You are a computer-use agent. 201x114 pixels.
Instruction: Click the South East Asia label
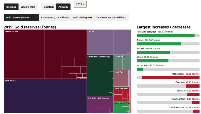click(121, 89)
